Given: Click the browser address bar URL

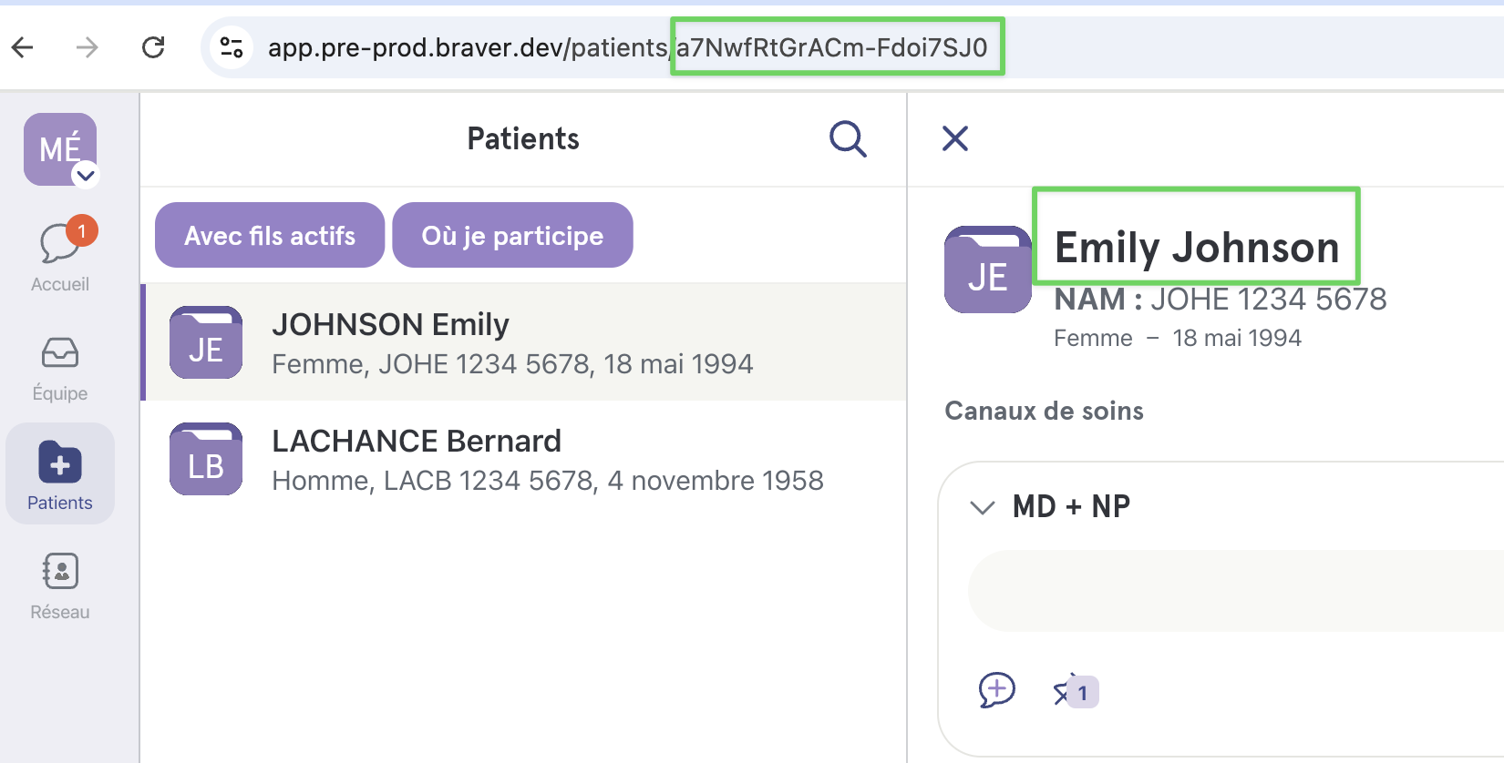Looking at the screenshot, I should (x=627, y=47).
